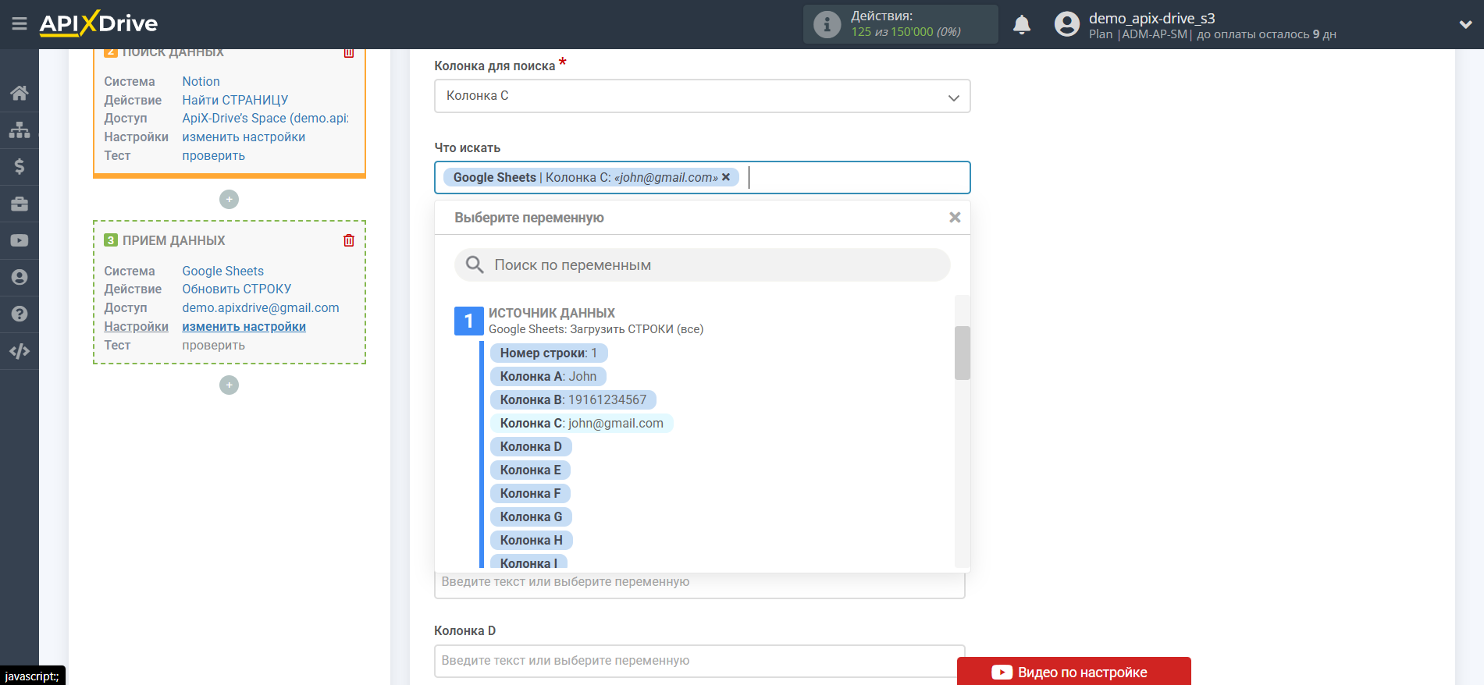Select variable Колонка G
The image size is (1484, 685).
pyautogui.click(x=531, y=516)
